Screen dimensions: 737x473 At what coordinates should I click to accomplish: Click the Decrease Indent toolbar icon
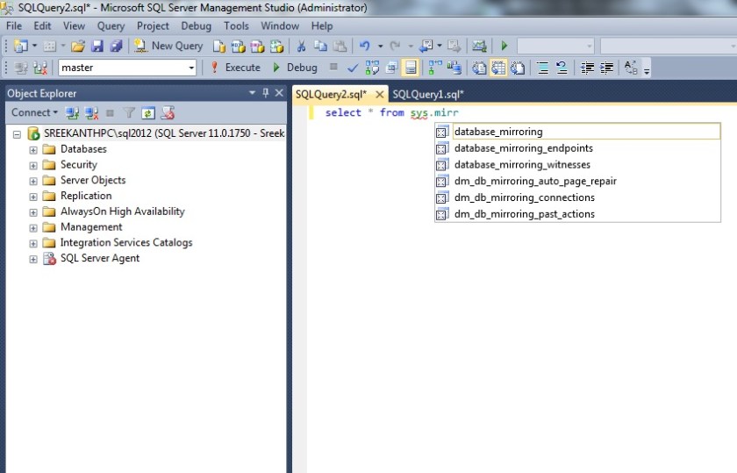coord(587,68)
